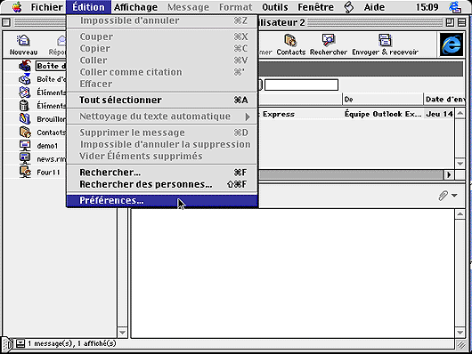
Task: Click the window resize grip corner
Action: point(460,345)
